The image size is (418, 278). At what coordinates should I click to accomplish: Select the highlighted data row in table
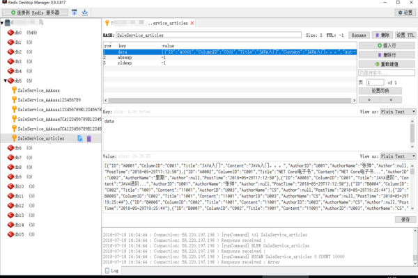[x=230, y=52]
